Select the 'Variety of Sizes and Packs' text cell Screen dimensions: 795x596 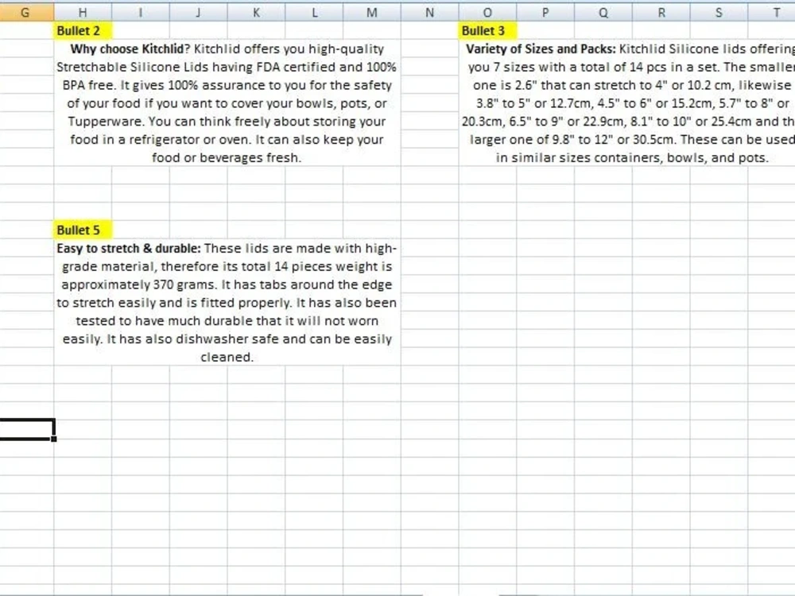626,103
